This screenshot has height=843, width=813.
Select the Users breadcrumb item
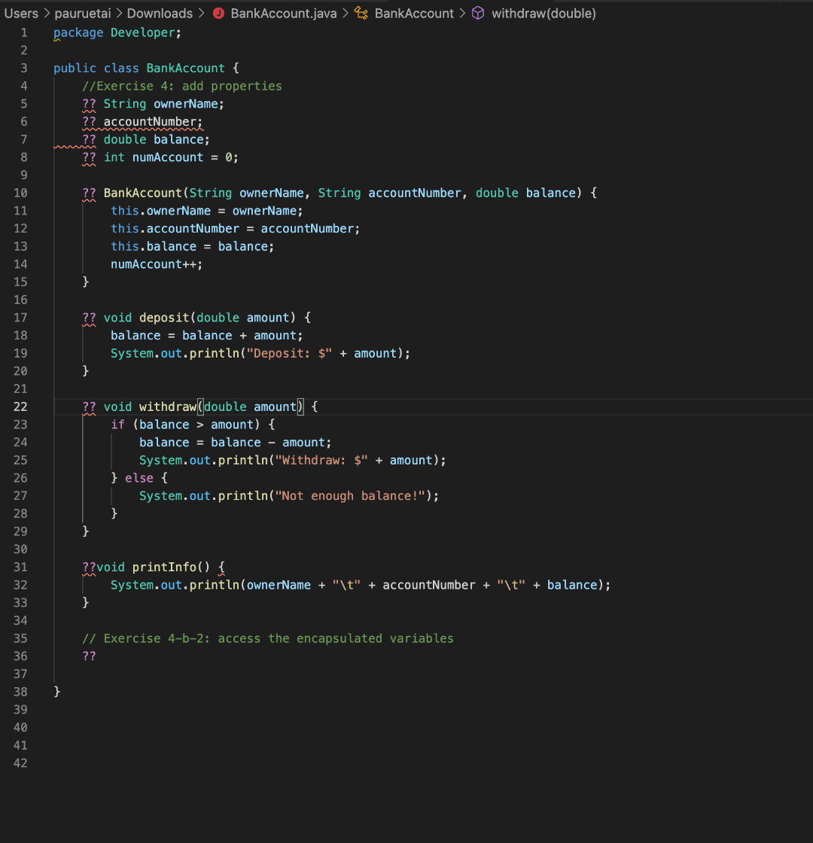[21, 13]
